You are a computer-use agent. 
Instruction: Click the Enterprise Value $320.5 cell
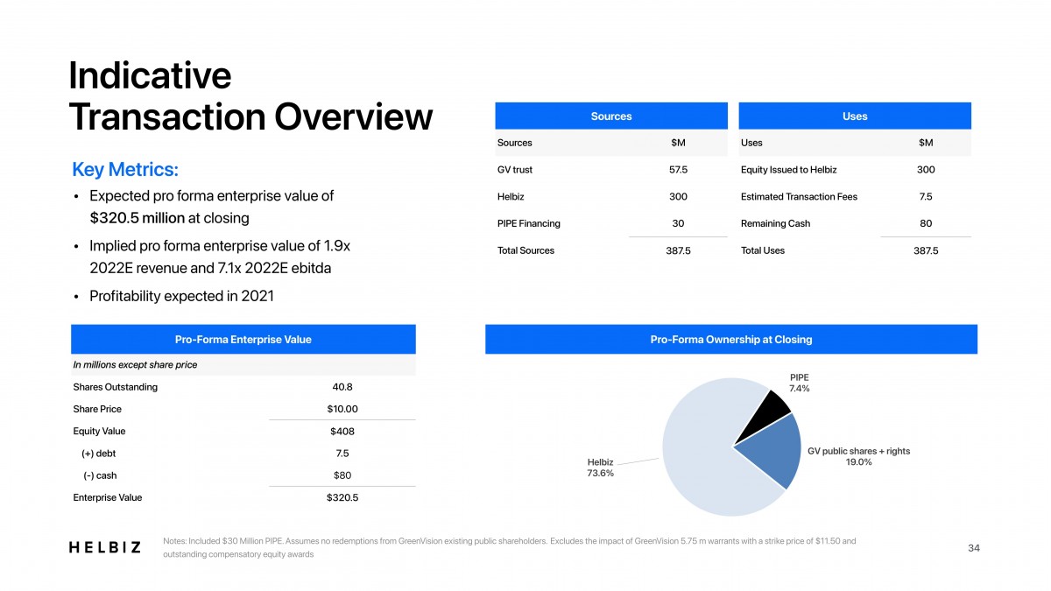pyautogui.click(x=342, y=497)
